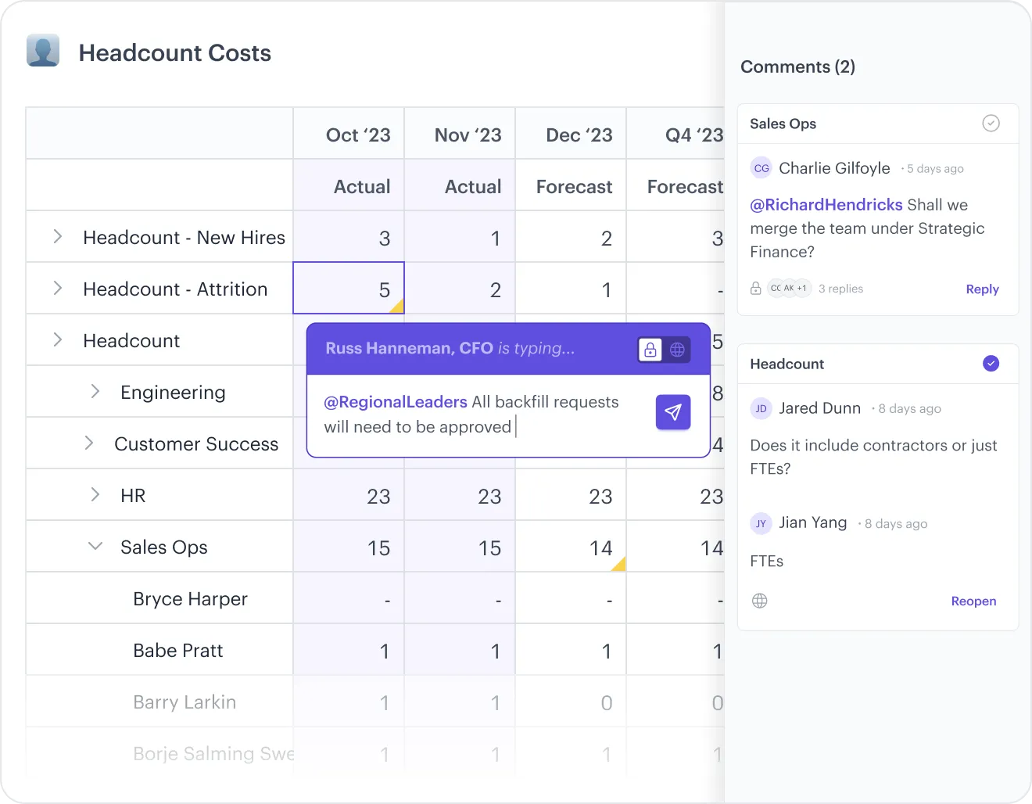
Task: Click the CC AK +1 repliers avatars
Action: [790, 289]
